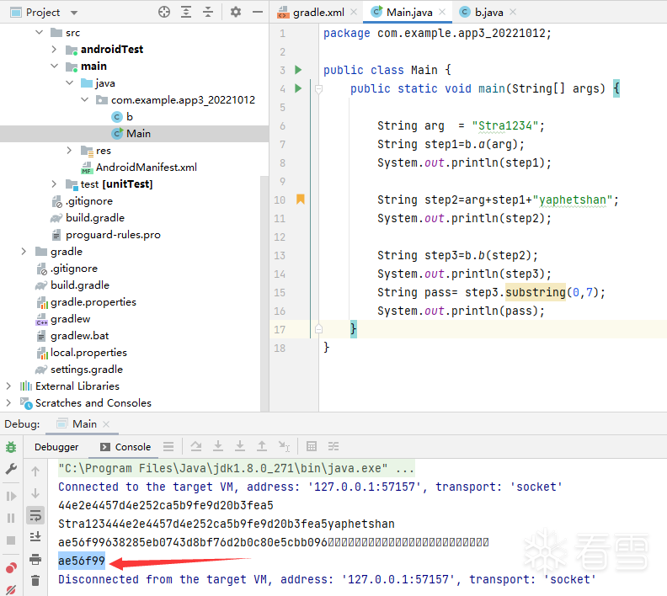Image resolution: width=667 pixels, height=596 pixels.
Task: Expand the test [unitTest] folder
Action: click(54, 184)
